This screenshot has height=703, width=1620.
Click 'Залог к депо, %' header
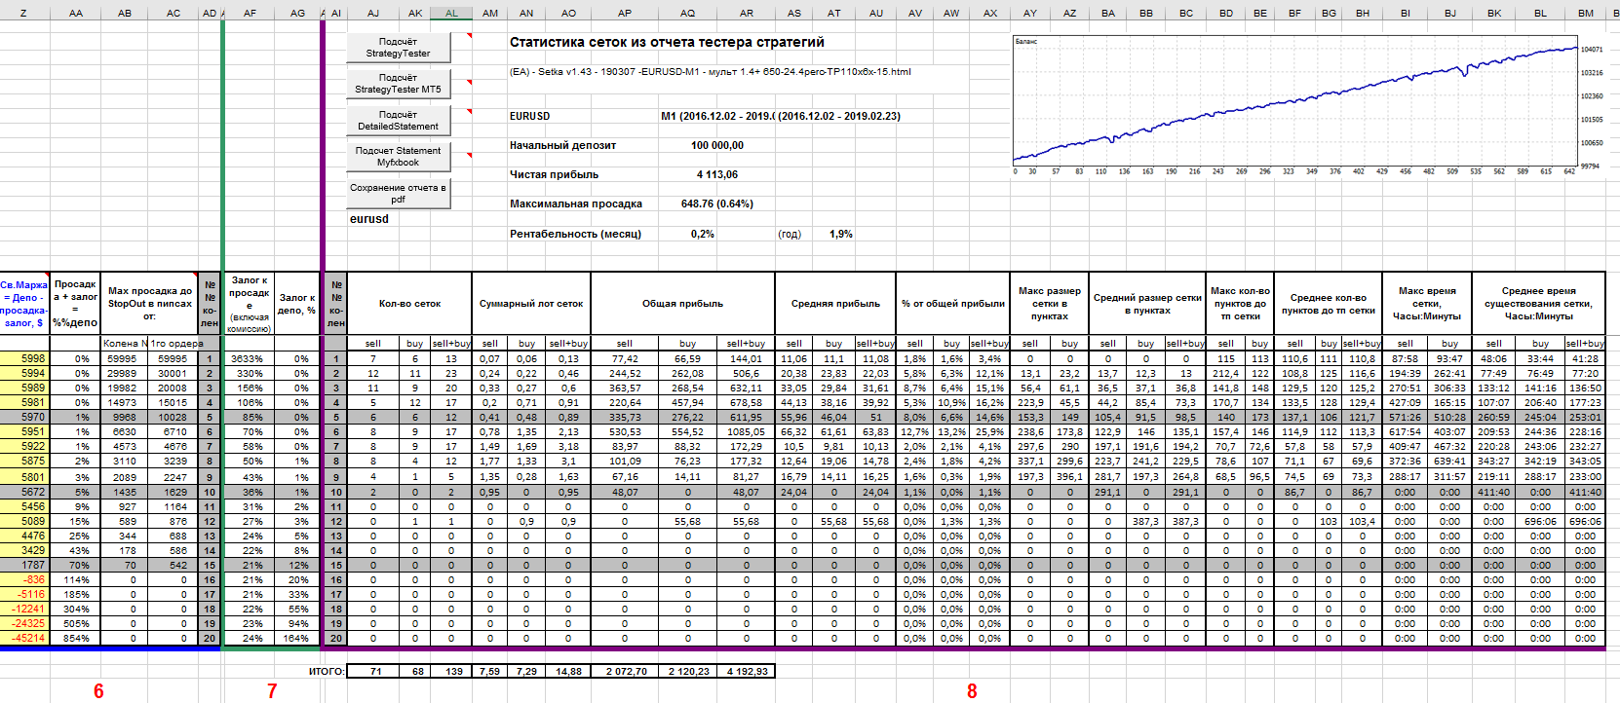click(x=297, y=304)
